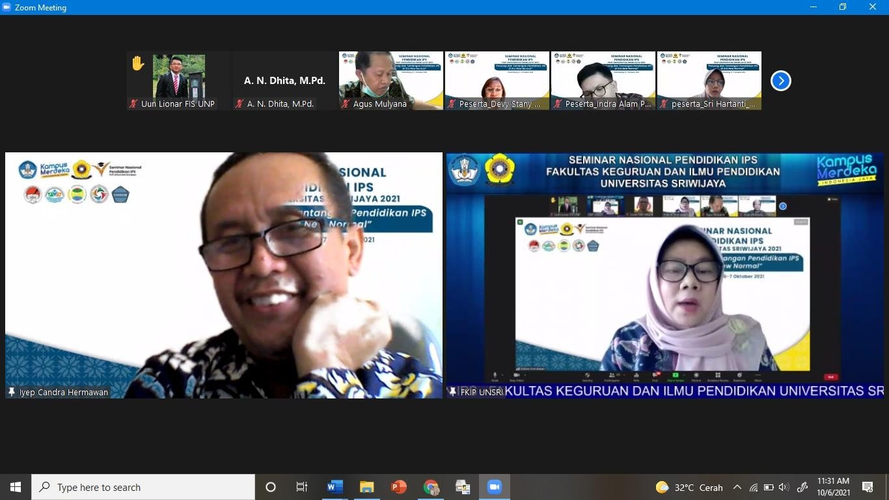
Task: Open Task View on the taskbar
Action: click(302, 487)
